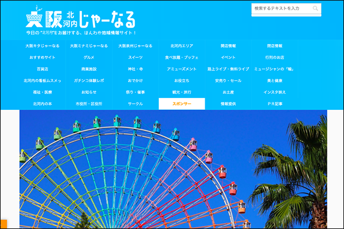Open the 神社・寺 category
The height and width of the screenshot is (229, 344).
point(135,69)
